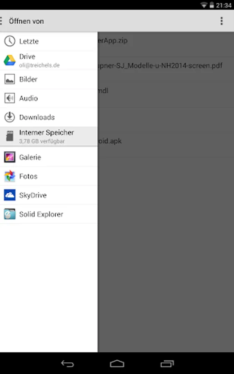Open the three-dot overflow menu
This screenshot has height=374, width=234.
[x=222, y=21]
